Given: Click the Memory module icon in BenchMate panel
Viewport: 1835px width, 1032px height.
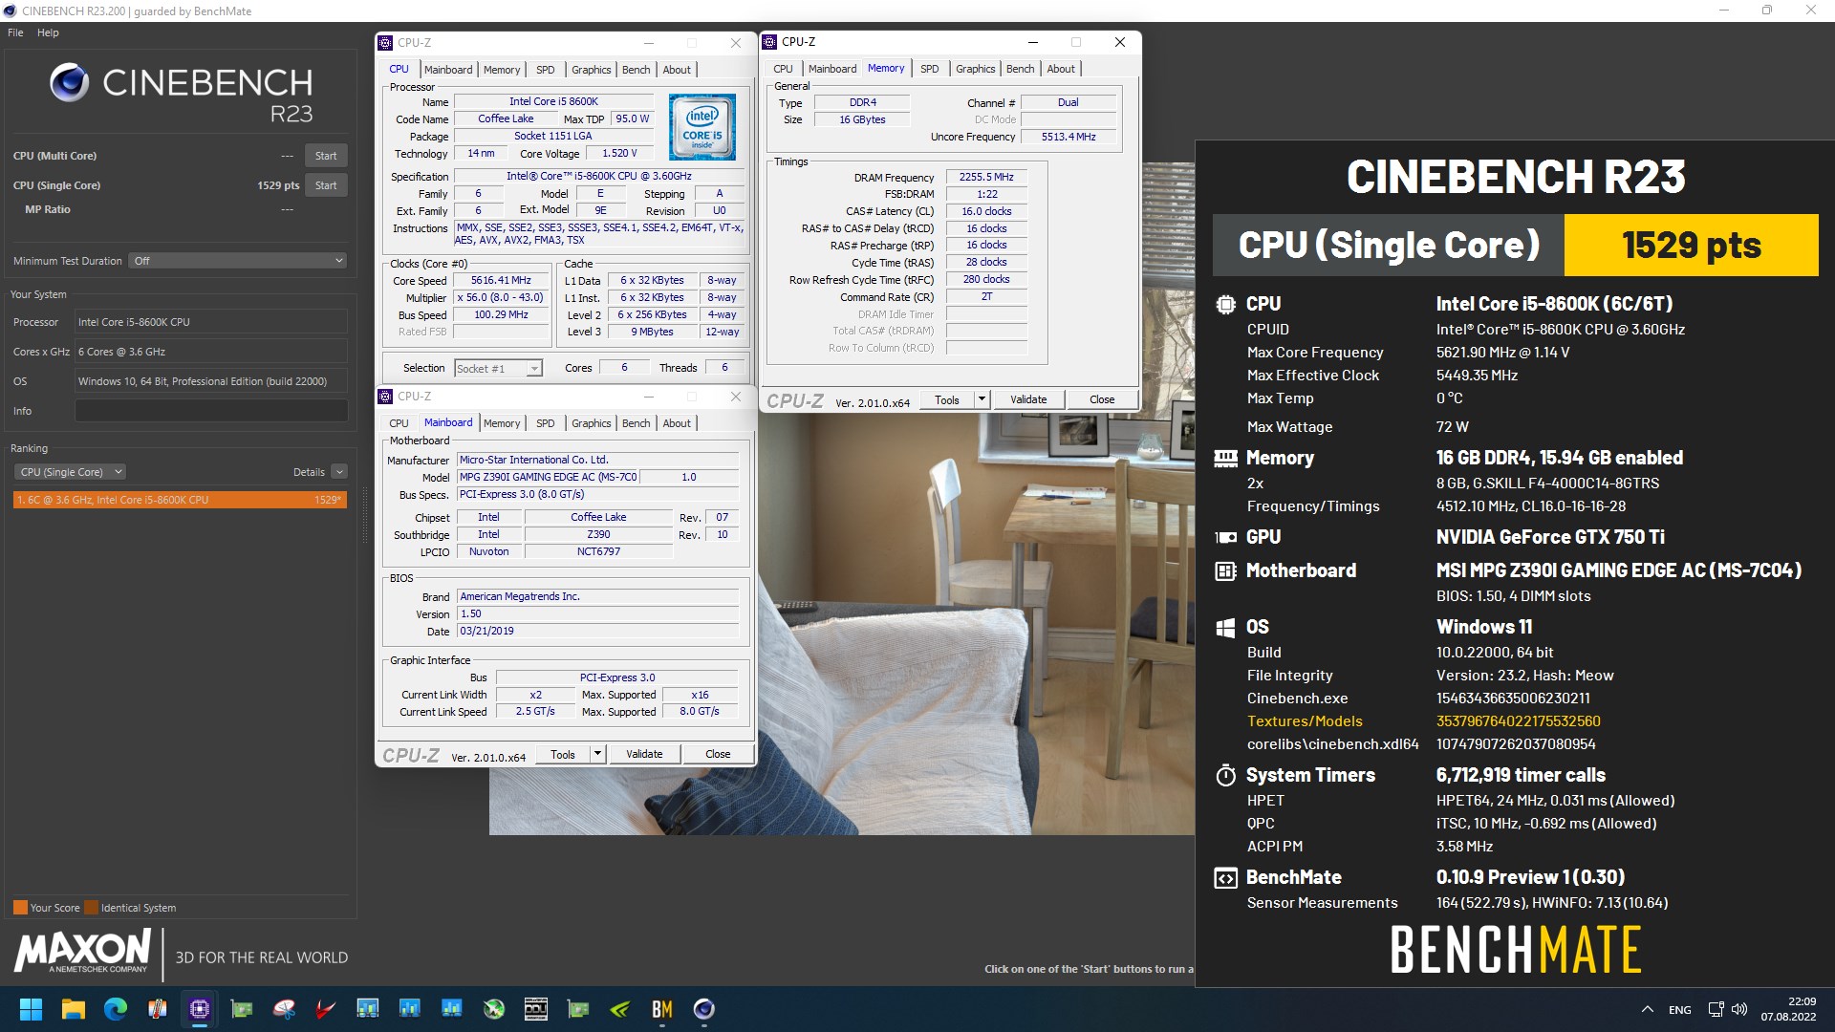Looking at the screenshot, I should (1225, 458).
